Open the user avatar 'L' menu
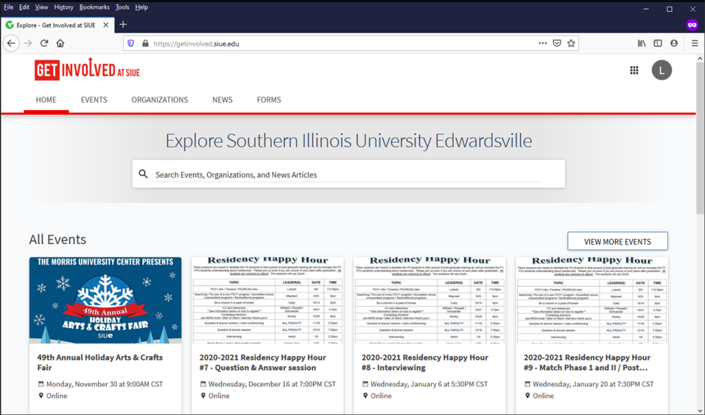Screen dimensions: 705x415 (x=661, y=70)
